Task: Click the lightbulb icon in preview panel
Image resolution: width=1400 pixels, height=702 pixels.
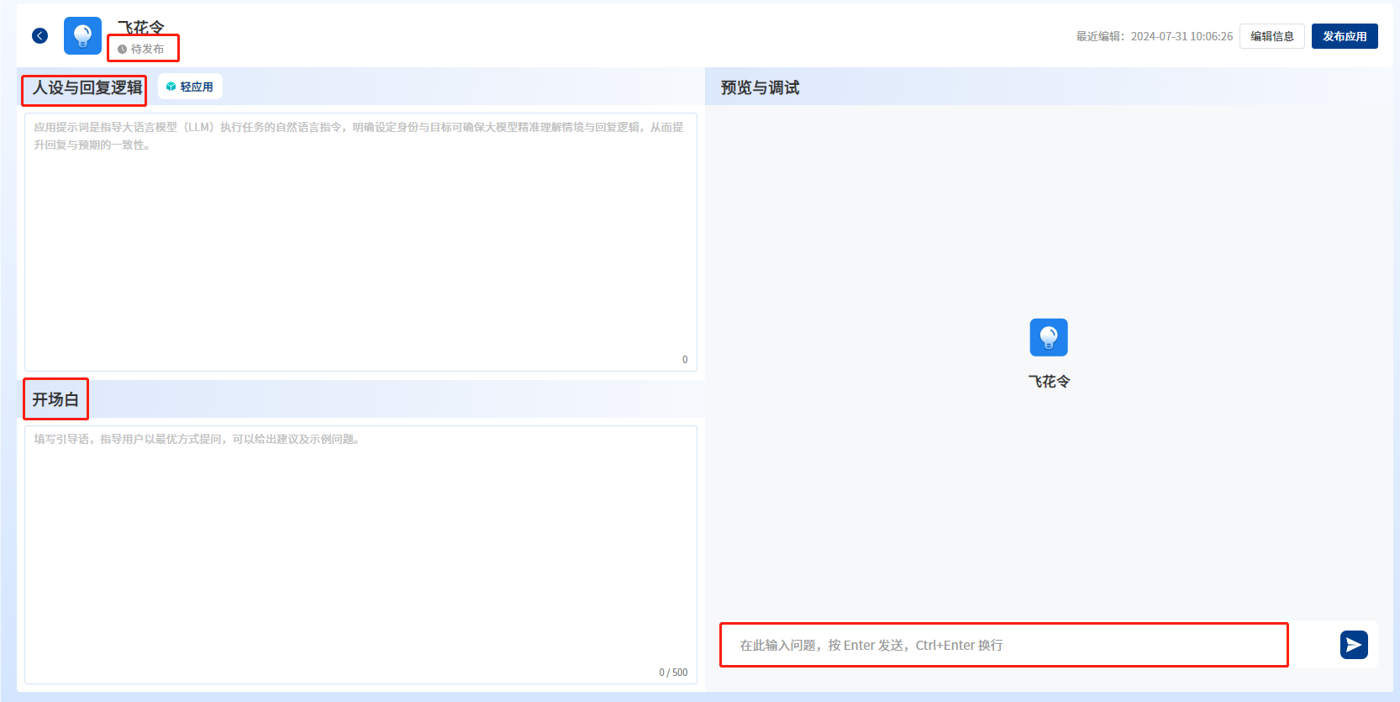Action: coord(1048,337)
